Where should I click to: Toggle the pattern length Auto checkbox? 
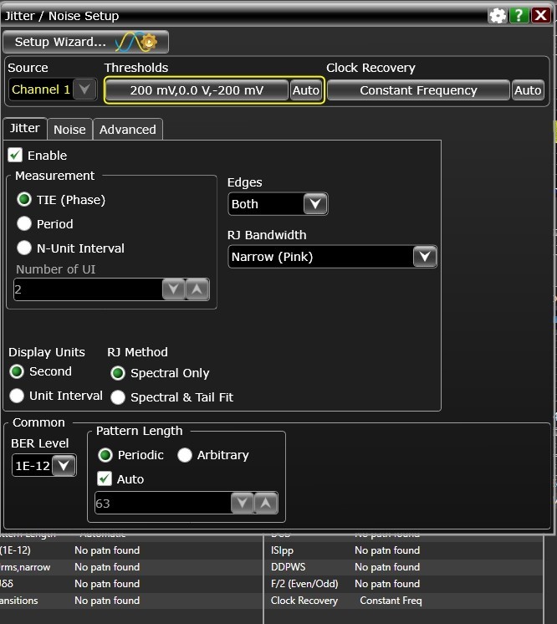(105, 478)
